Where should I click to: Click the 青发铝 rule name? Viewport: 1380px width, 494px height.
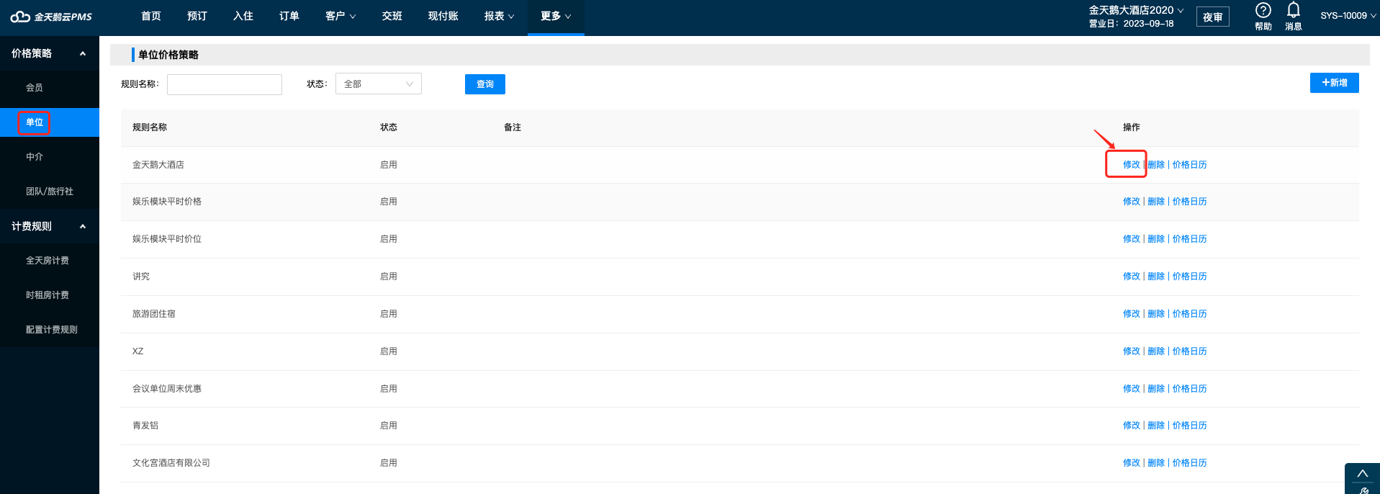point(145,426)
